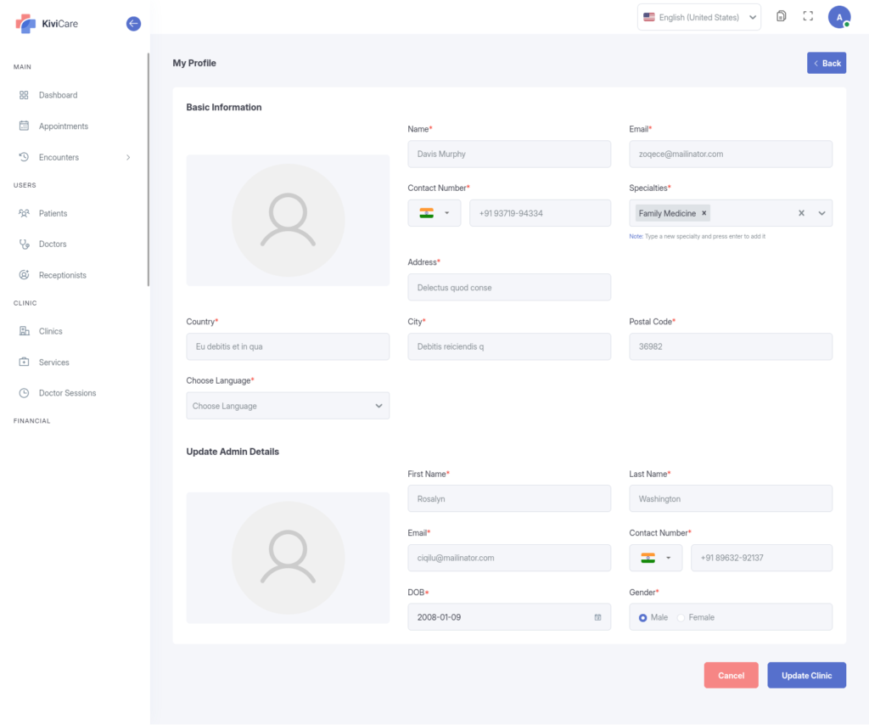Click the fullscreen icon in header
Viewport: 869px width, 725px height.
[808, 17]
